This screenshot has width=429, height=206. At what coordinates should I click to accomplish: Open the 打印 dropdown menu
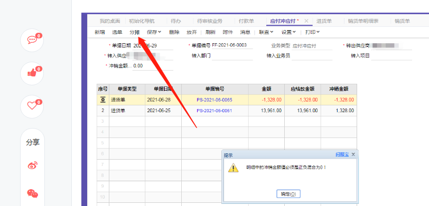(x=312, y=32)
